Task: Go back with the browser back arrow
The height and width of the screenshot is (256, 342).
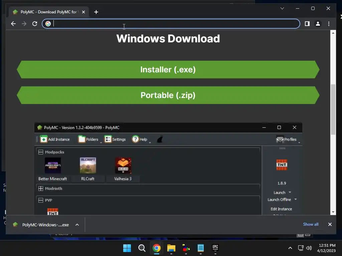Action: click(13, 24)
